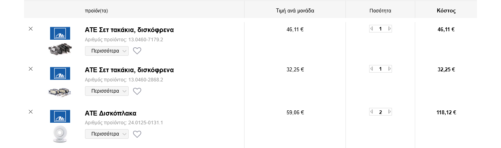The image size is (501, 148).
Task: Remove the 32,25 € brake pad set
Action: (x=30, y=69)
